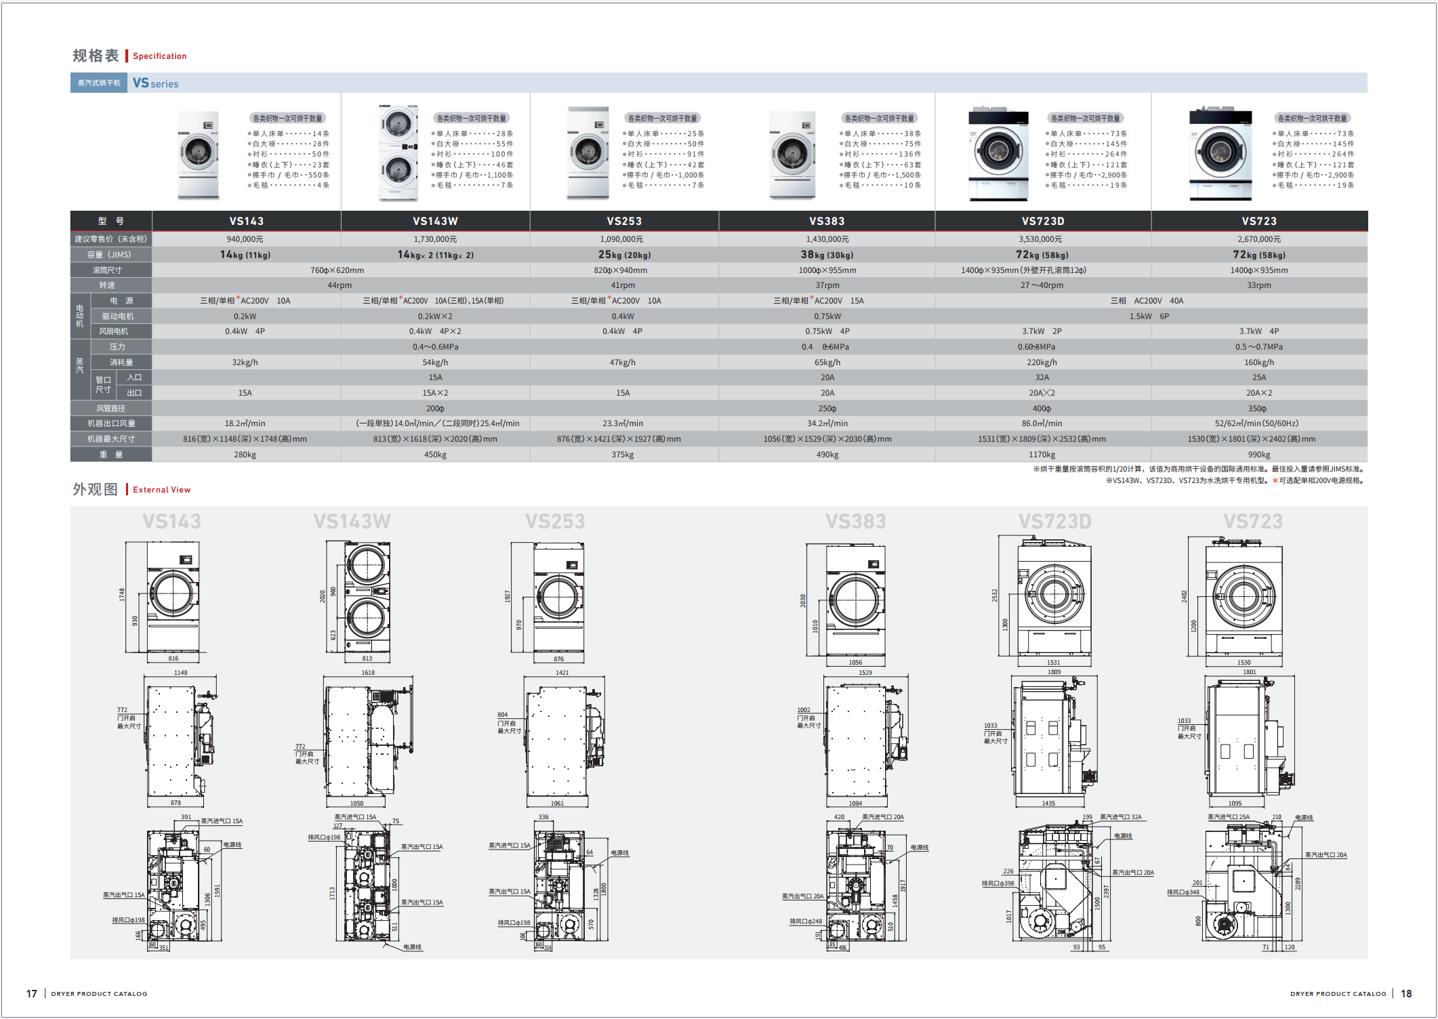Click the 外观图 External View title
1438x1019 pixels.
(131, 489)
